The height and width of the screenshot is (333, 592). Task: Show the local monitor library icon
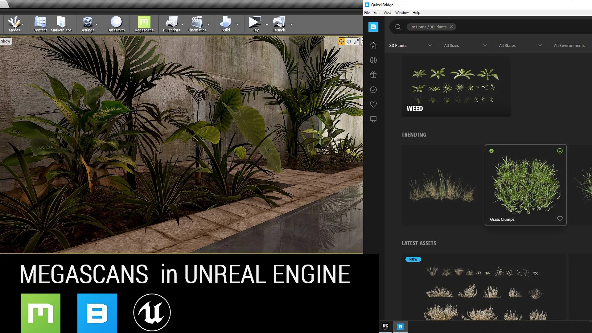pos(373,119)
